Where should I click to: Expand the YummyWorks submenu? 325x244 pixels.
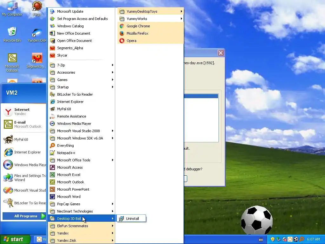150,19
